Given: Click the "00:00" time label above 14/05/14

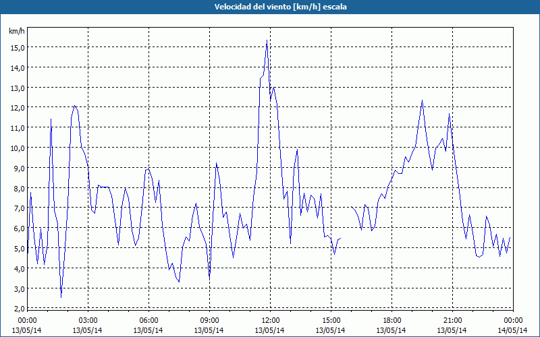Looking at the screenshot, I should coord(513,321).
